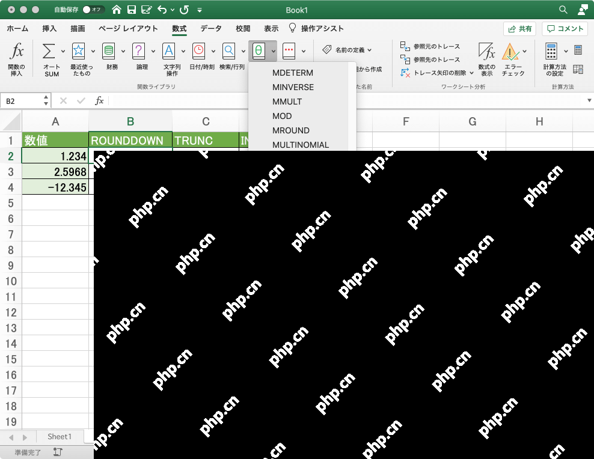
Task: Click the Redo circular arrow icon
Action: point(184,10)
